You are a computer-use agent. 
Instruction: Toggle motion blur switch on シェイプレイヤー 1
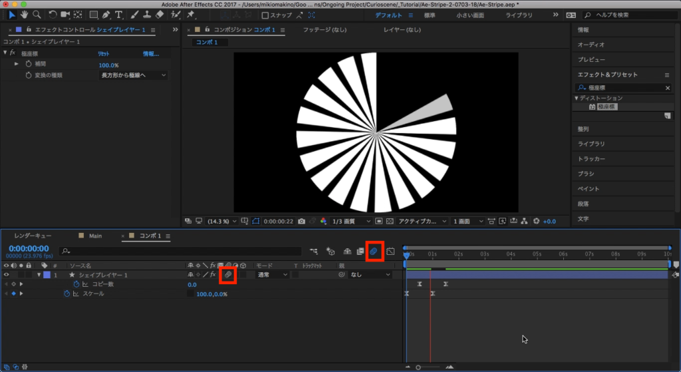click(x=227, y=274)
